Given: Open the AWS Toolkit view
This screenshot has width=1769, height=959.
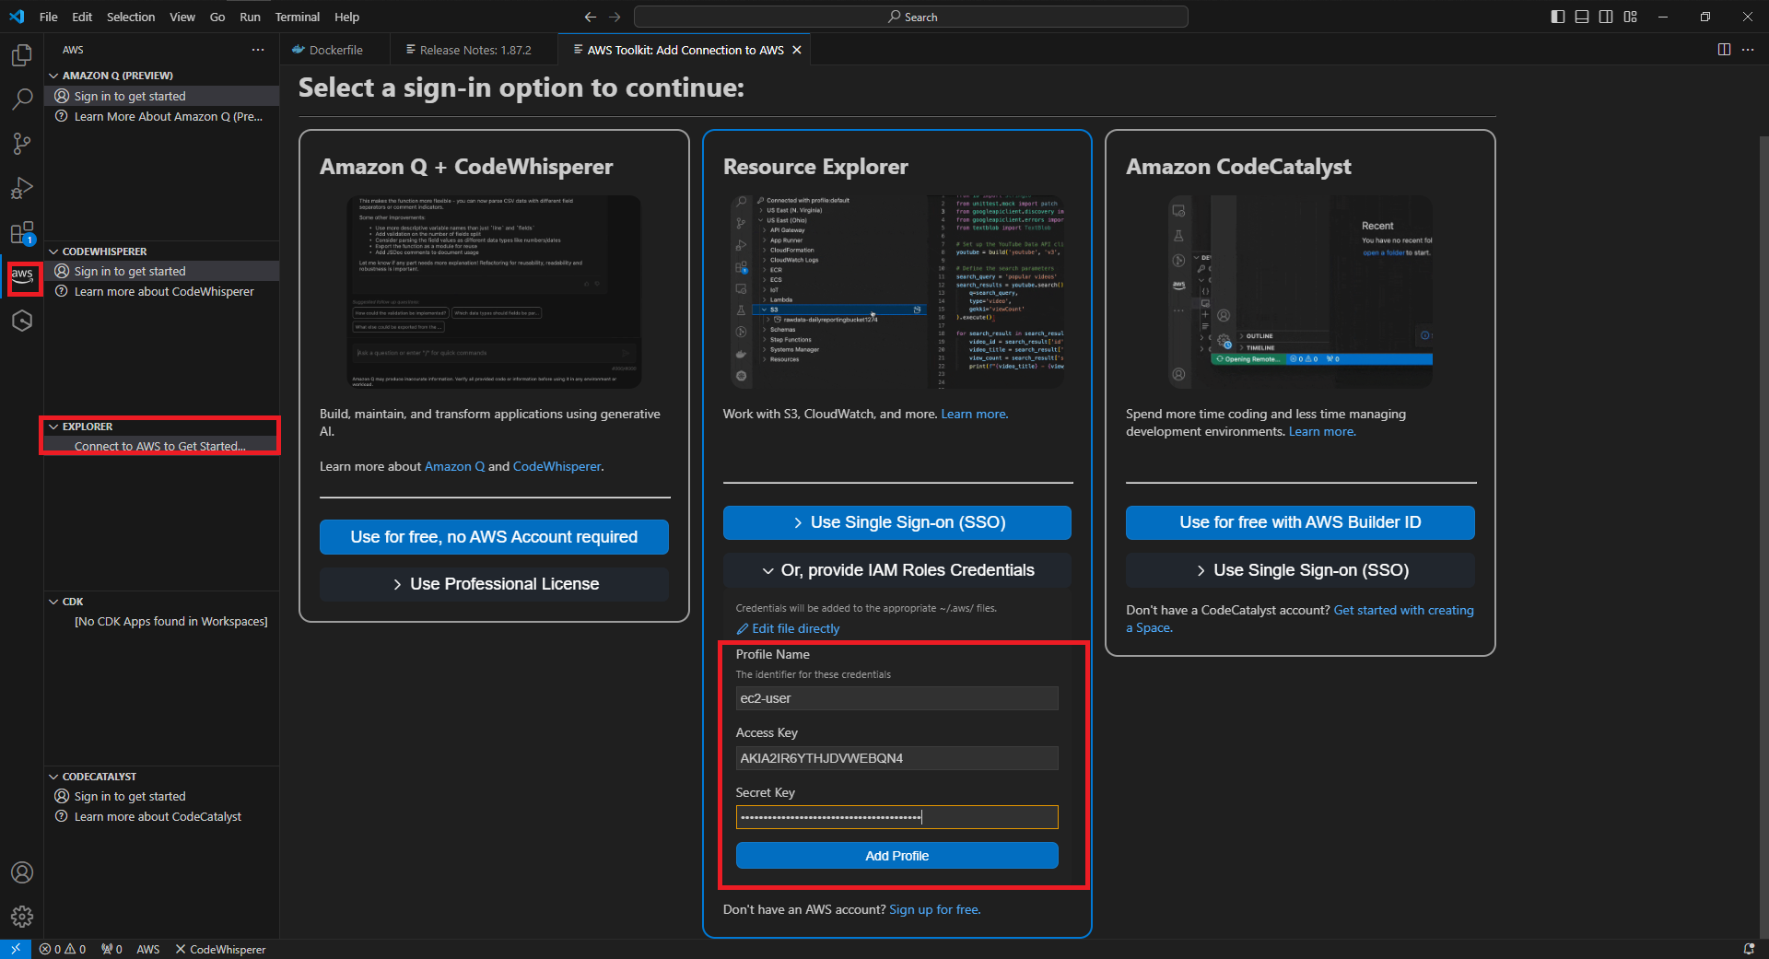Looking at the screenshot, I should click(x=22, y=275).
